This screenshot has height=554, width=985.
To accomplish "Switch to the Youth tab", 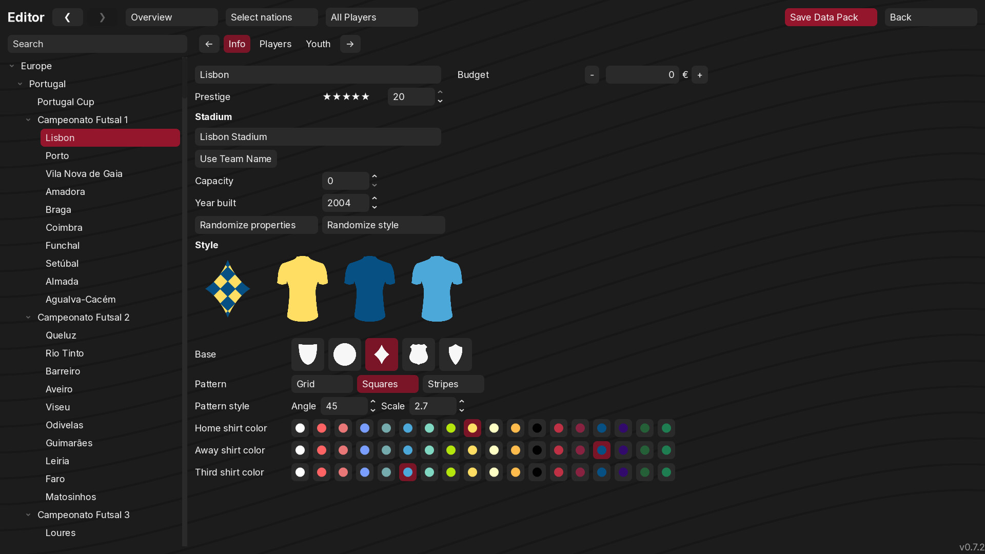I will point(318,44).
